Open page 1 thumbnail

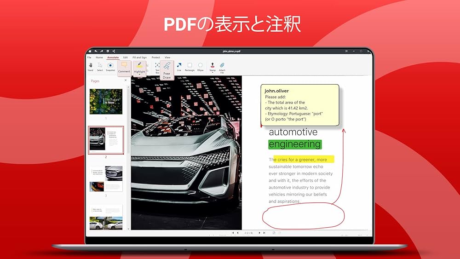coord(106,102)
